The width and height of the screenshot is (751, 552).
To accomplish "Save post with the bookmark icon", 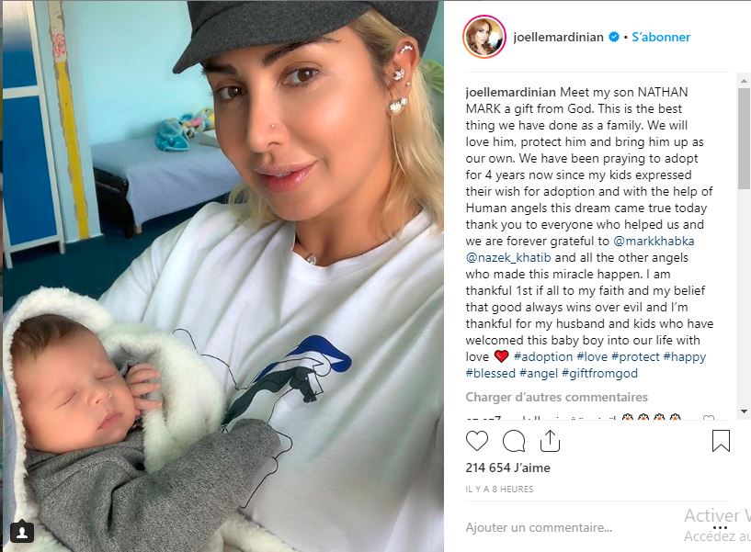I will 721,441.
